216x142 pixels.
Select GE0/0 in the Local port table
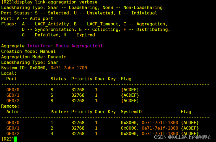point(13,90)
